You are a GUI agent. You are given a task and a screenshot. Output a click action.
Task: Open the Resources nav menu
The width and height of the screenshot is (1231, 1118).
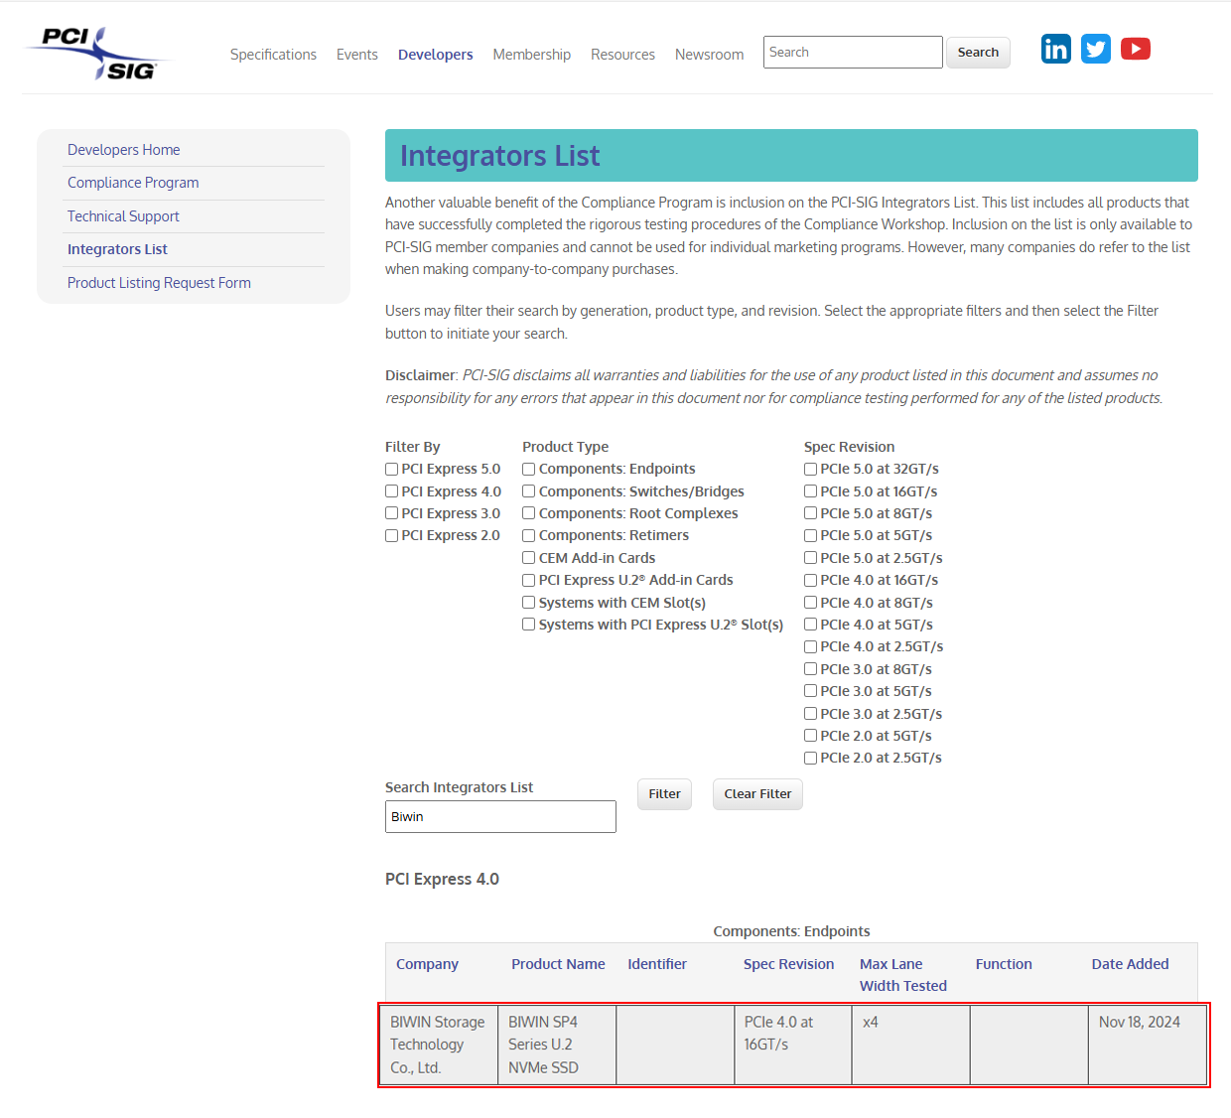click(622, 55)
